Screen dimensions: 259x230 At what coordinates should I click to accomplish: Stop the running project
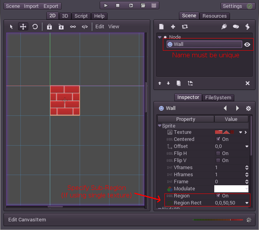tap(118, 5)
